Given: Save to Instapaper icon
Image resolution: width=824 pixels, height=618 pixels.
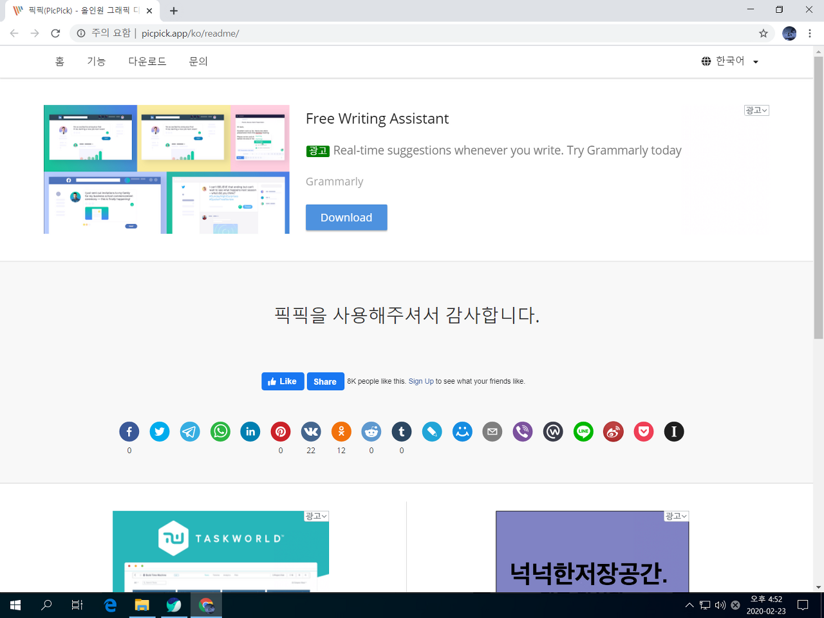Looking at the screenshot, I should (674, 431).
